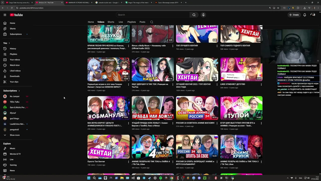This screenshot has width=321, height=181.
Task: Click the channel search icon in tab bar
Action: click(152, 22)
